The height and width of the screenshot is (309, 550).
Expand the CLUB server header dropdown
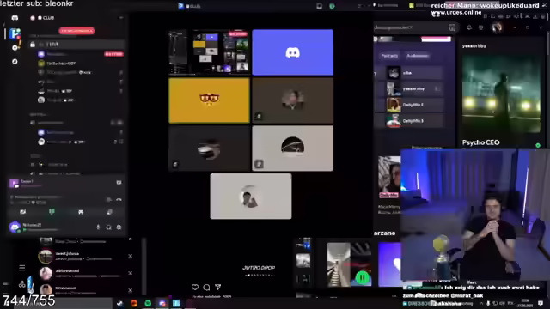tap(120, 18)
